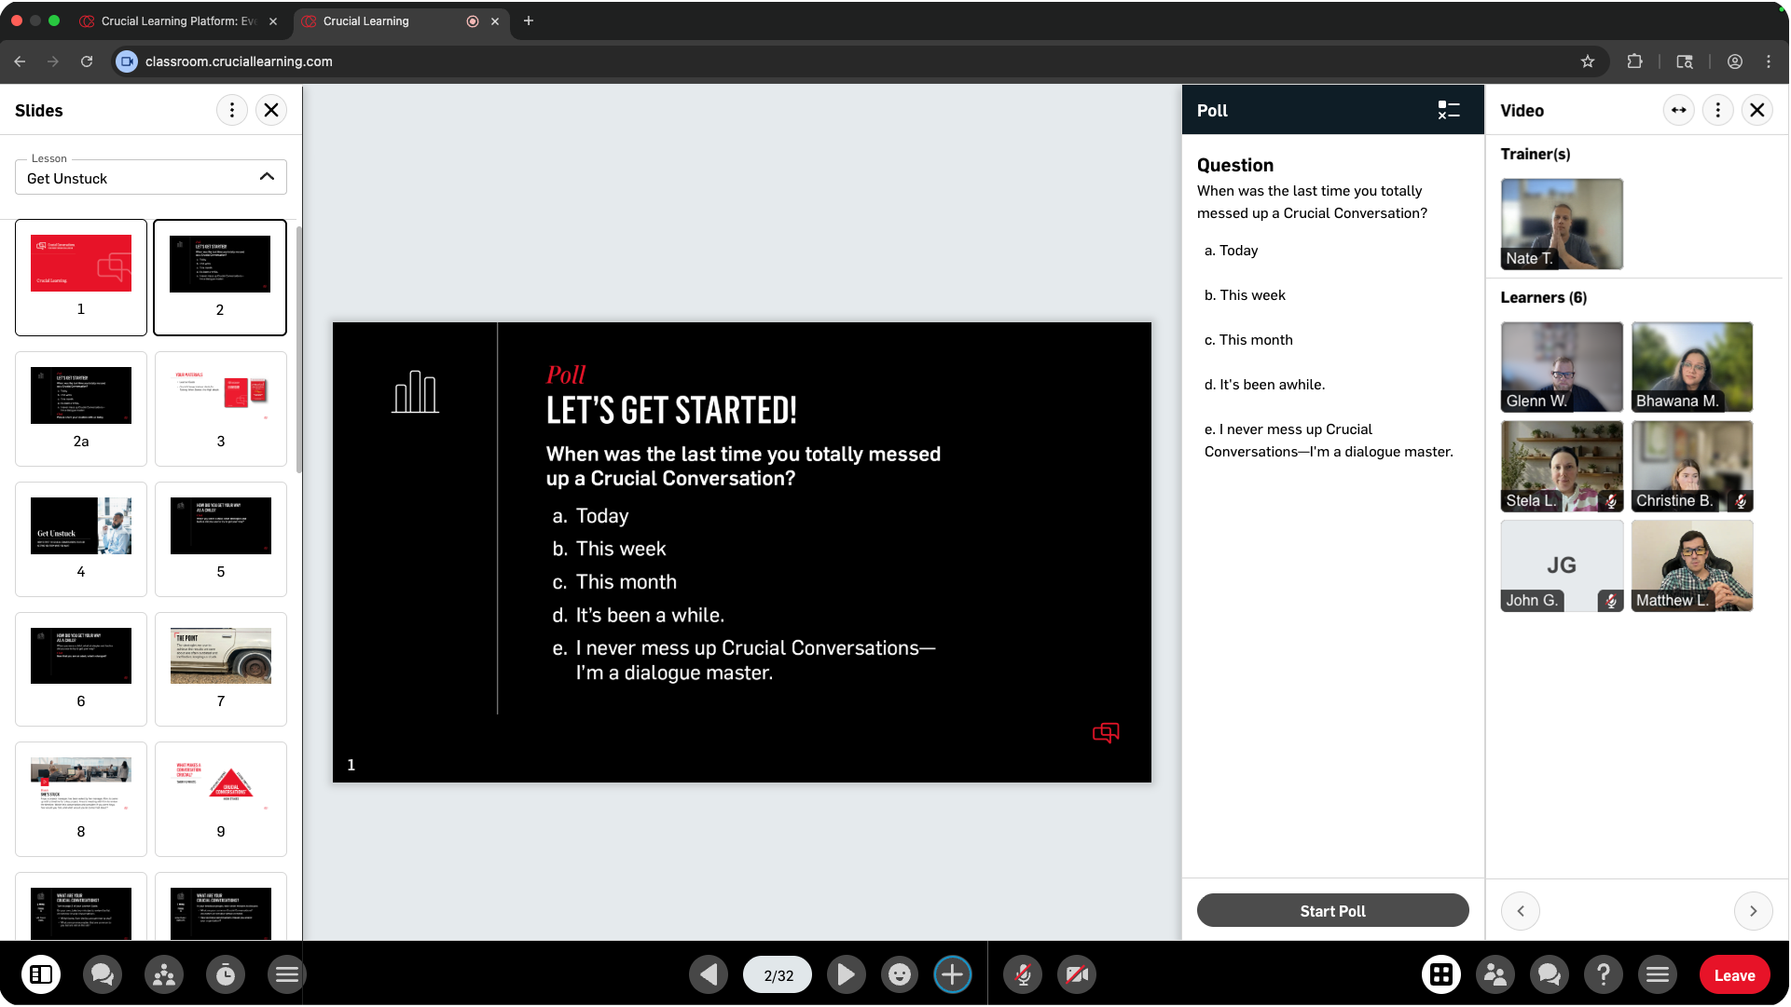Screen dimensions: 1791x1007
Task: Jump to slide 4 Get Unstuck thumbnail
Action: point(81,539)
